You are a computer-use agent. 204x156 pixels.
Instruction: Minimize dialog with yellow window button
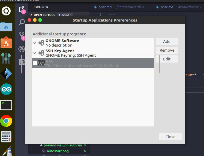[x=35, y=20]
